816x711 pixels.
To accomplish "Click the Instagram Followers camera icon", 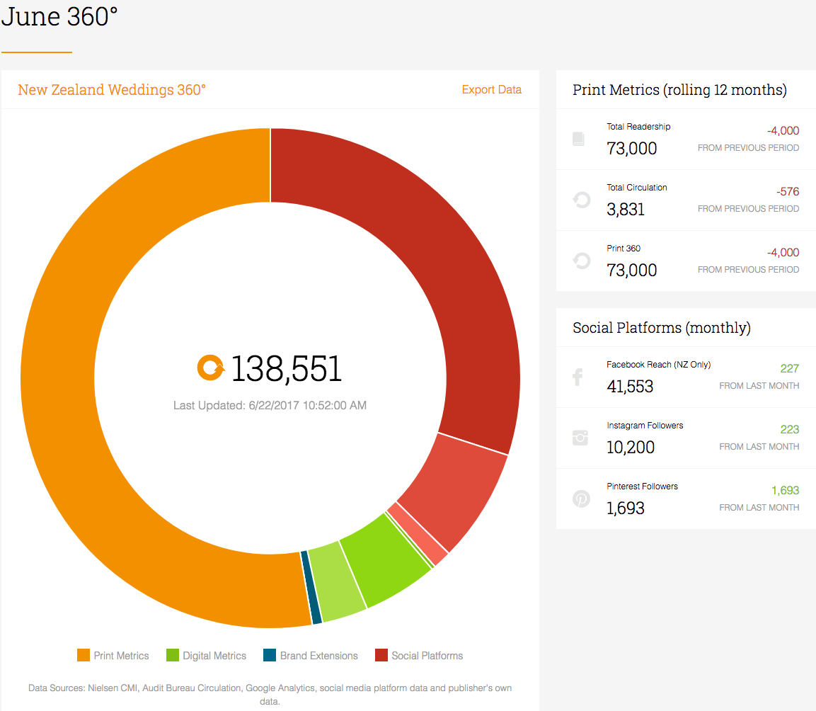I will pos(580,438).
